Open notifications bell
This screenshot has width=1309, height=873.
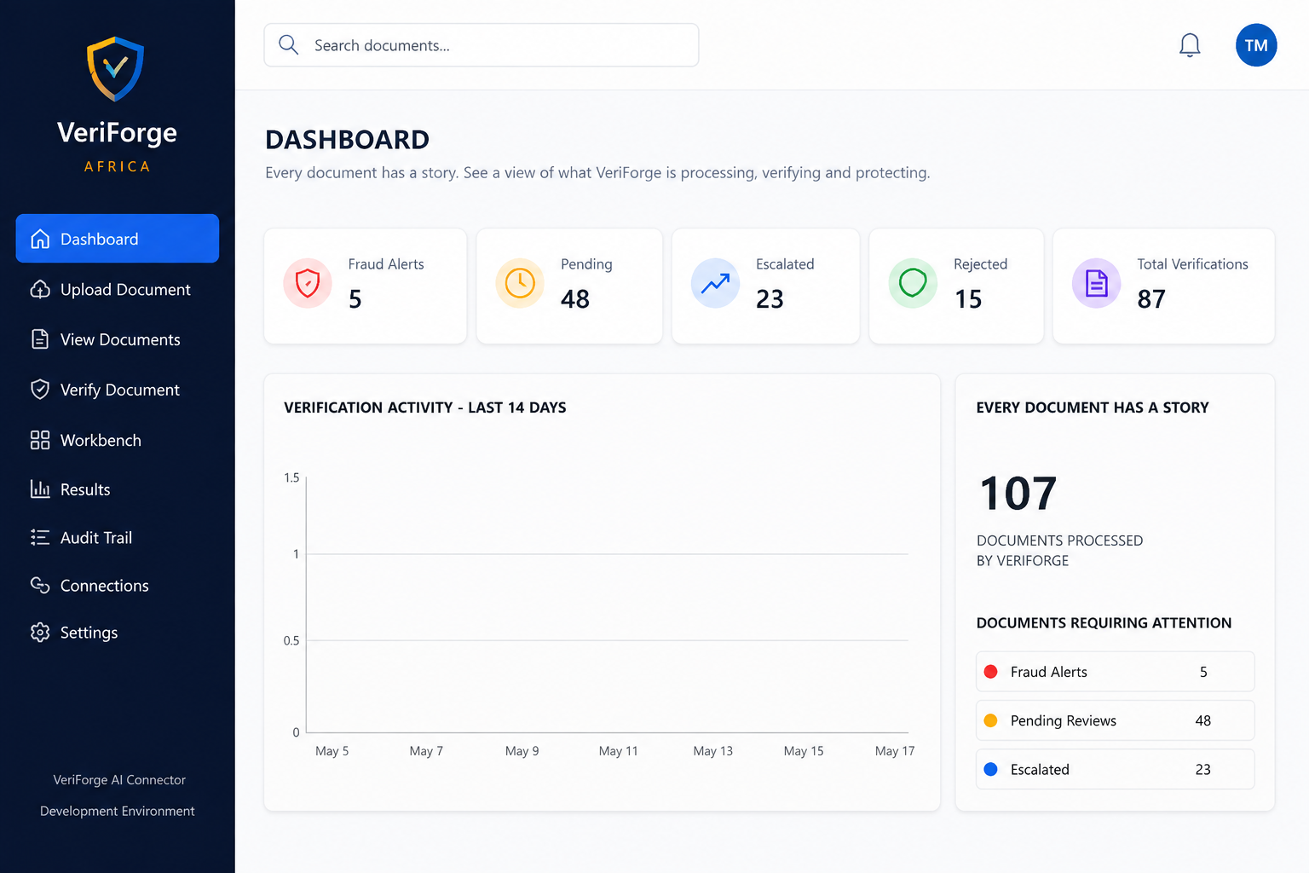point(1190,45)
